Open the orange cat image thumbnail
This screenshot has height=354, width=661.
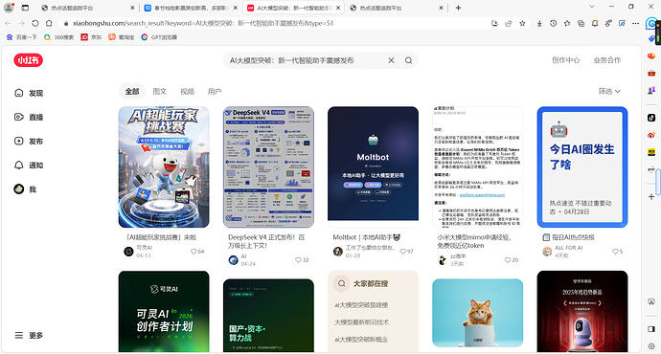478,313
